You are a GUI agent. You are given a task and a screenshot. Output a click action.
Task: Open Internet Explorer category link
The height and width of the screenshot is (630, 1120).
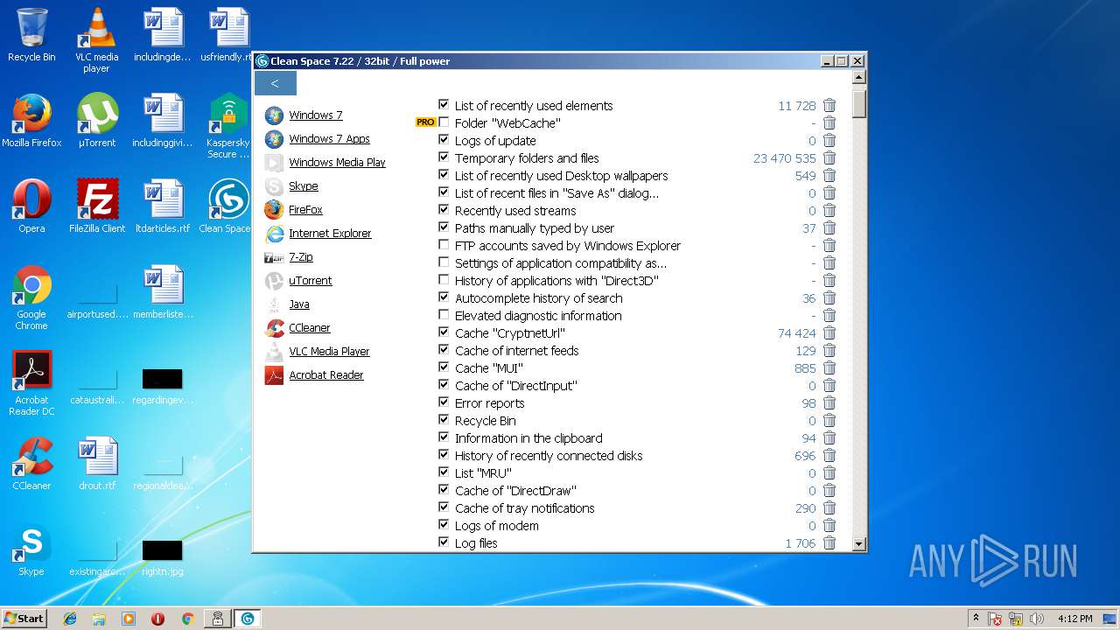coord(330,234)
